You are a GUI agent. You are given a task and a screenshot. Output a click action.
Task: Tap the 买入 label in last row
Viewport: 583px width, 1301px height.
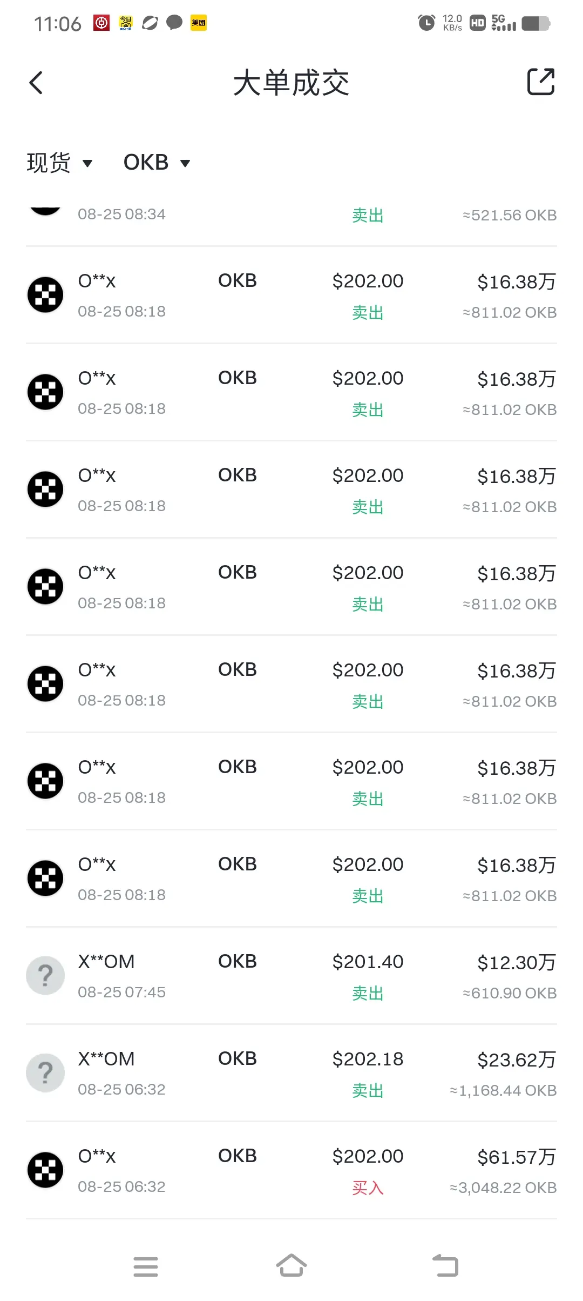368,1188
